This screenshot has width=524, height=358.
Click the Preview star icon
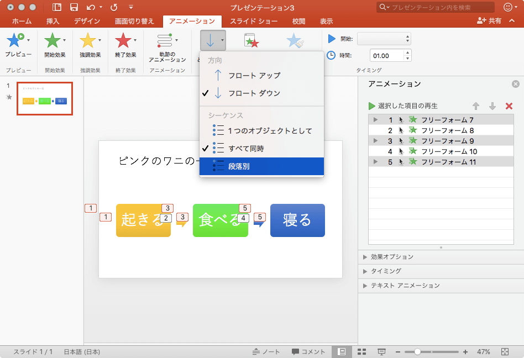tap(15, 40)
